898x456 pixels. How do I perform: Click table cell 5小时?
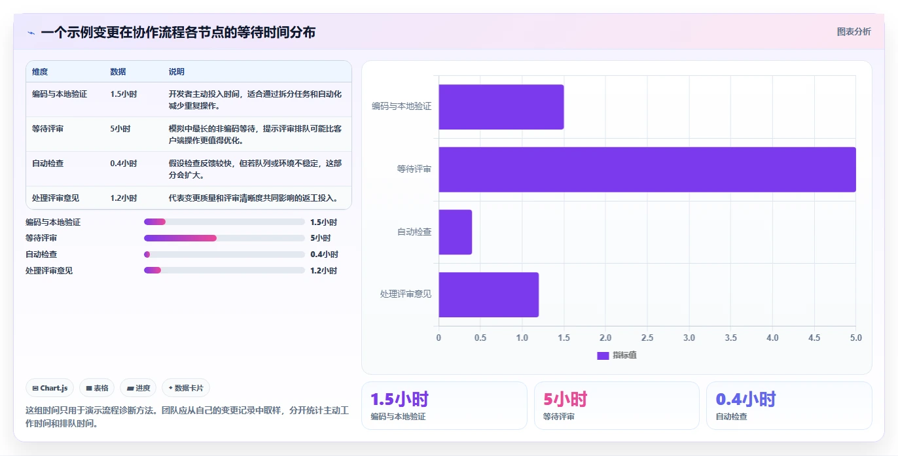coord(120,129)
